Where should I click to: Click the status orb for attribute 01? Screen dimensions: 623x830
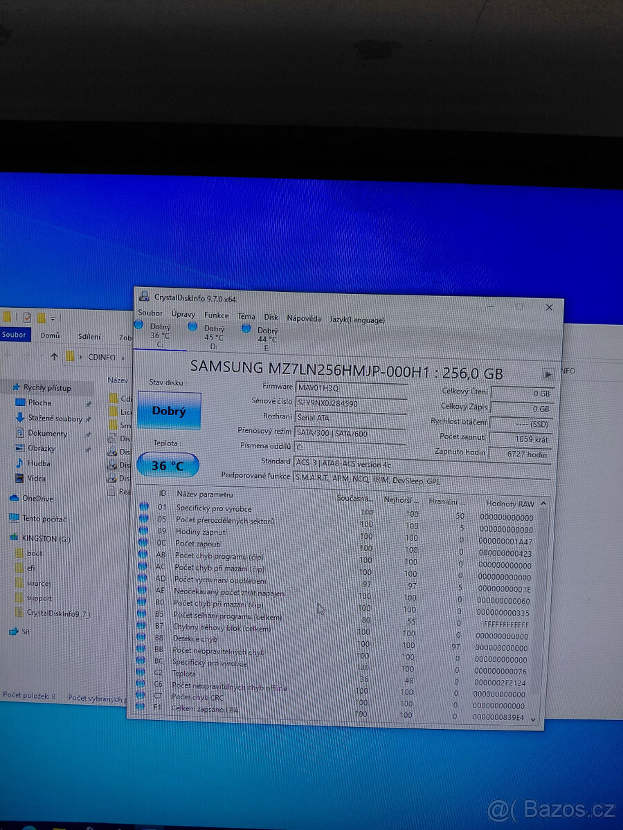(x=144, y=507)
